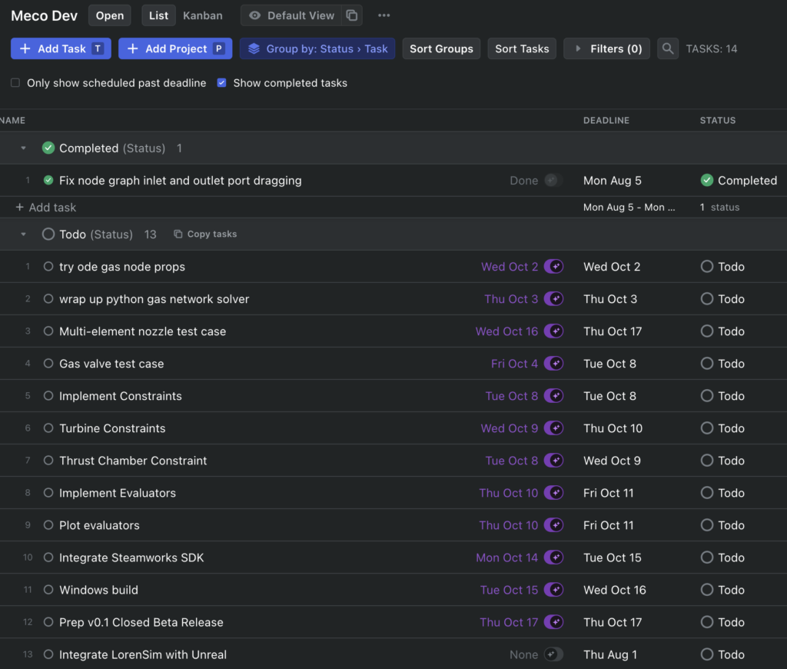Click the Copy tasks icon in Todo group
Viewport: 787px width, 669px height.
[178, 234]
